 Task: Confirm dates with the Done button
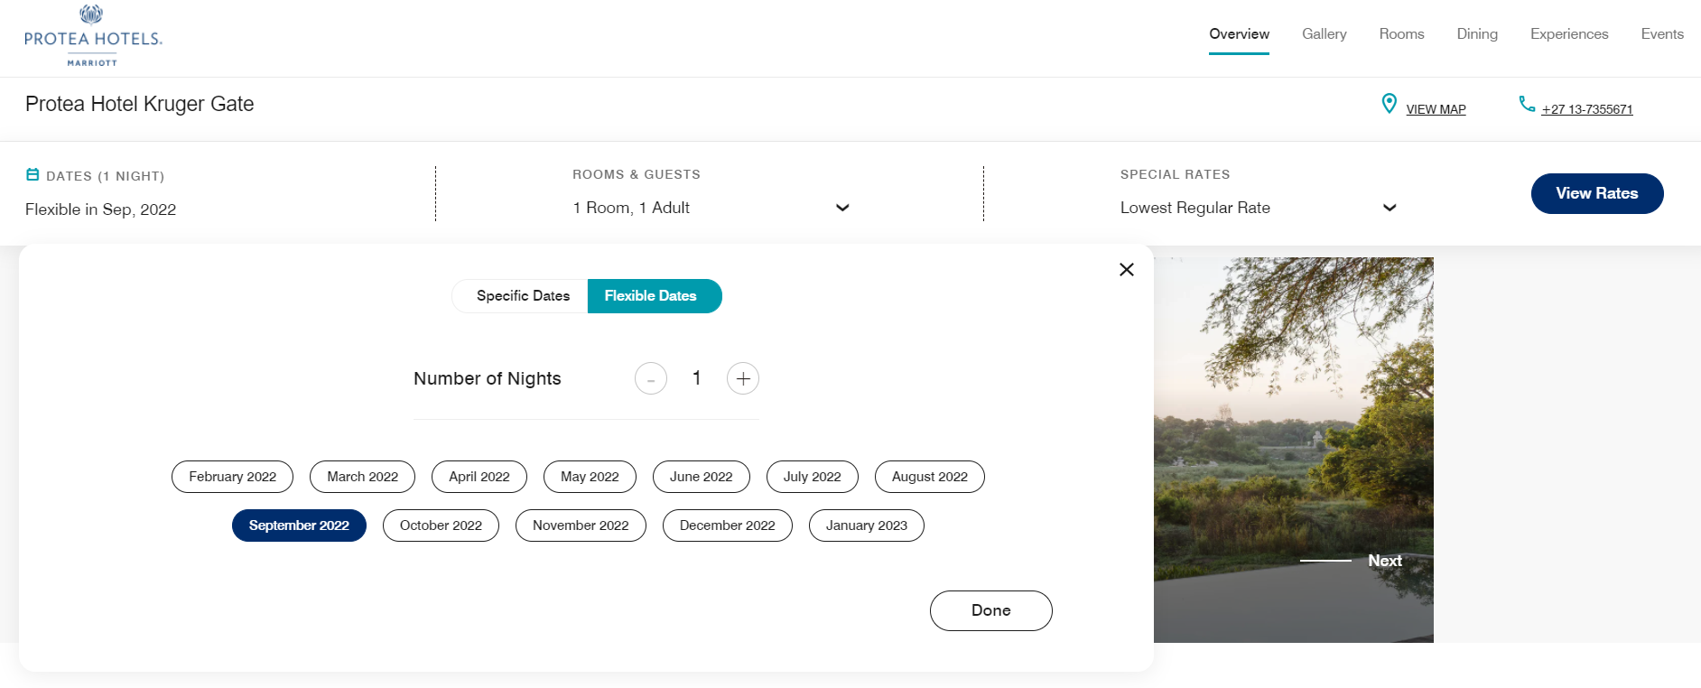click(x=991, y=610)
